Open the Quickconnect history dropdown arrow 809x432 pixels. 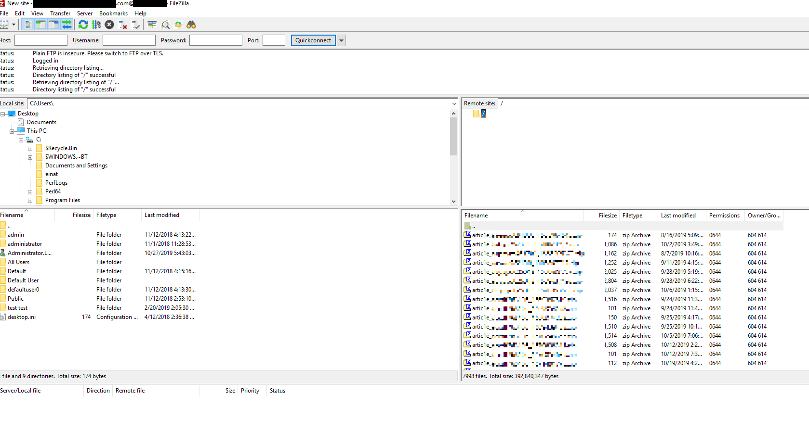point(342,40)
